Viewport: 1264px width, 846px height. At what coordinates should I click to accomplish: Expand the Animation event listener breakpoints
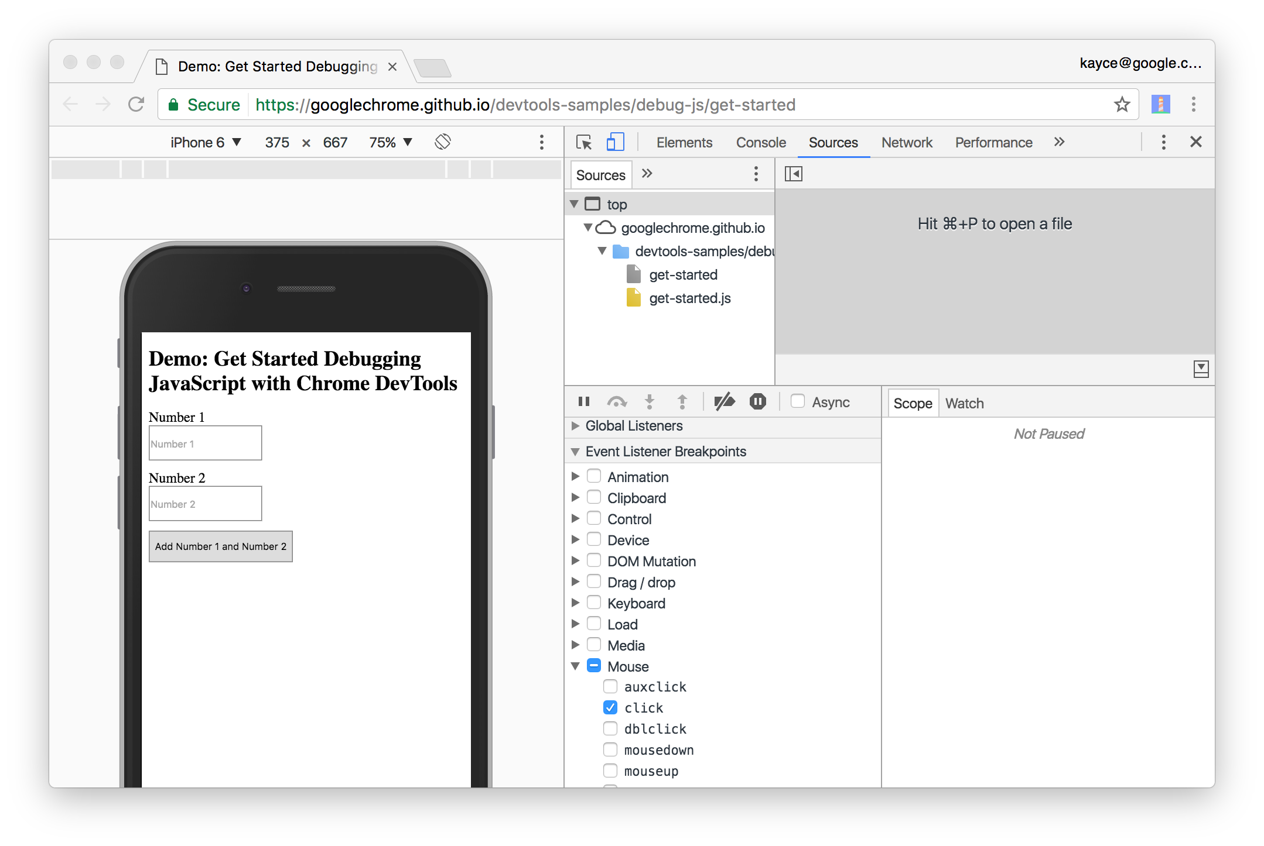click(577, 477)
